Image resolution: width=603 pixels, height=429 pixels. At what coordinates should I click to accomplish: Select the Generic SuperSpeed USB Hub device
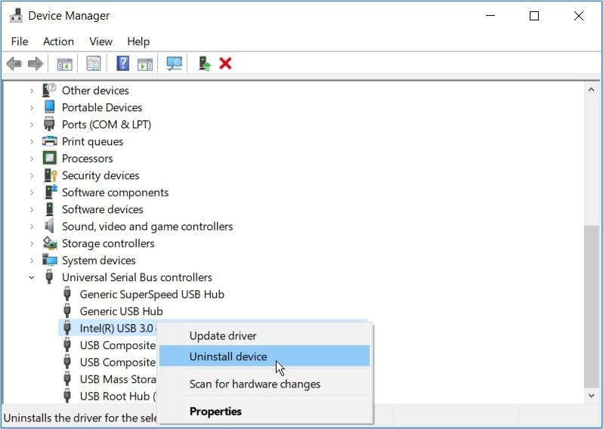click(152, 295)
